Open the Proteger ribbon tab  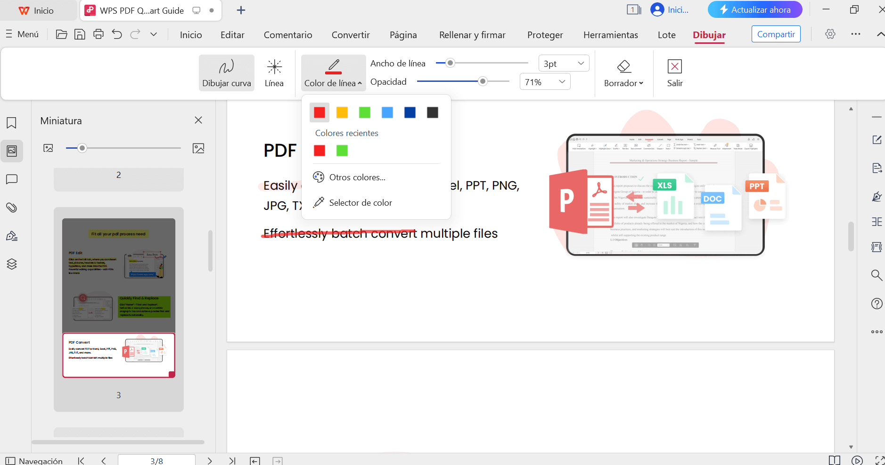tap(545, 35)
